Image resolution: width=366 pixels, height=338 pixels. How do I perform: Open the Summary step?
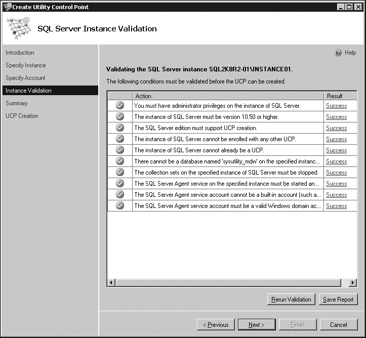(17, 103)
